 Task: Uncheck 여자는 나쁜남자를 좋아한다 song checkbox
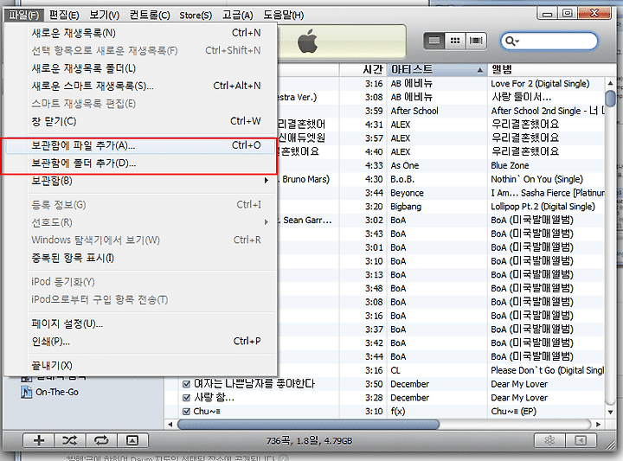click(x=186, y=384)
